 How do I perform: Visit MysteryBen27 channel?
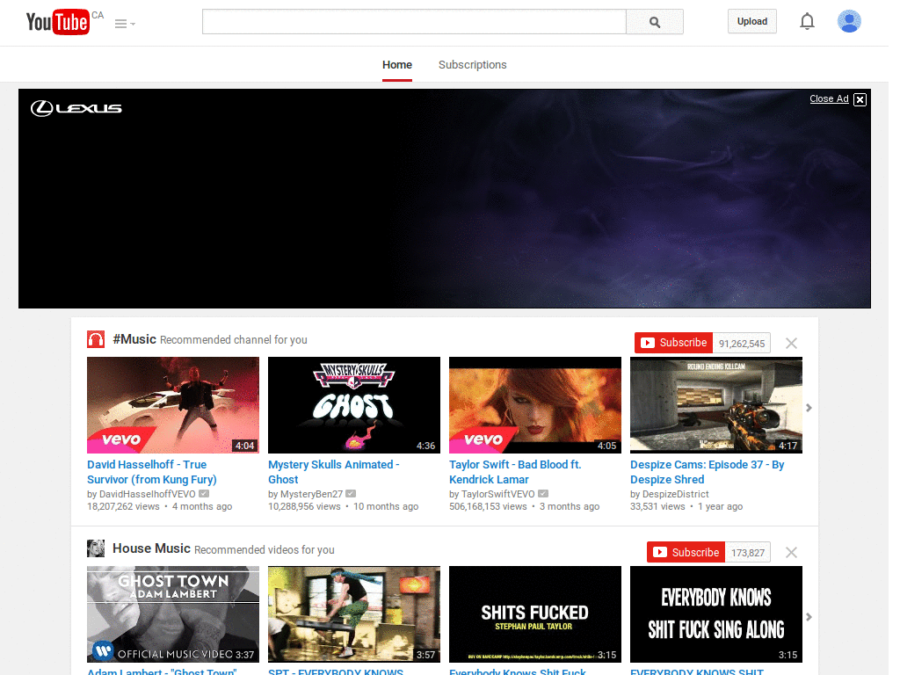coord(312,494)
